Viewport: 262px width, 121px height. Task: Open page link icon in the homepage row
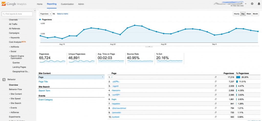215,77
